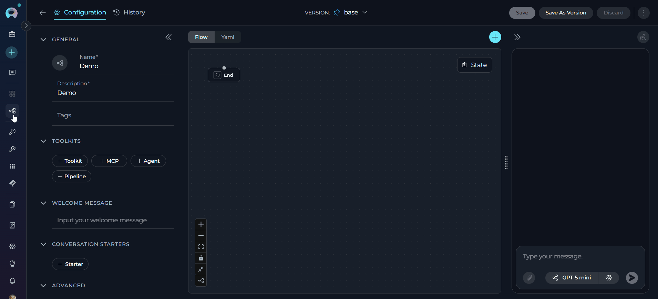
Task: Add an Agent
Action: pyautogui.click(x=148, y=161)
